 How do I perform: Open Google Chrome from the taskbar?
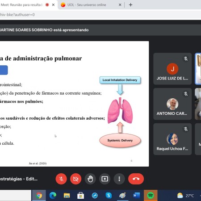[39, 195]
